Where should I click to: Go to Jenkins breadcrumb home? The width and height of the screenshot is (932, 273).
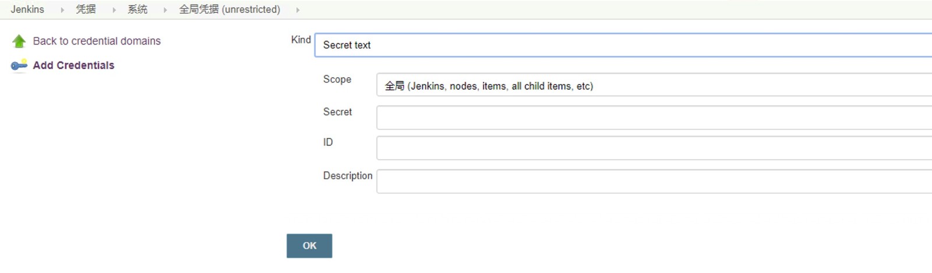[x=27, y=9]
